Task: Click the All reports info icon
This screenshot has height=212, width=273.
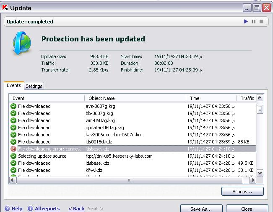Action: tap(30, 209)
